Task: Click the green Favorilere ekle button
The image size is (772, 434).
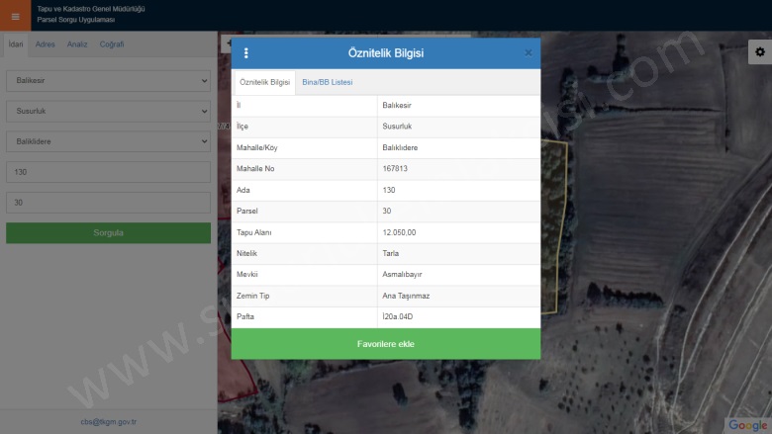Action: (386, 344)
